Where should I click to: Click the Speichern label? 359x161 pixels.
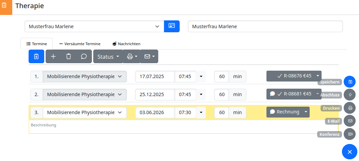(x=330, y=82)
